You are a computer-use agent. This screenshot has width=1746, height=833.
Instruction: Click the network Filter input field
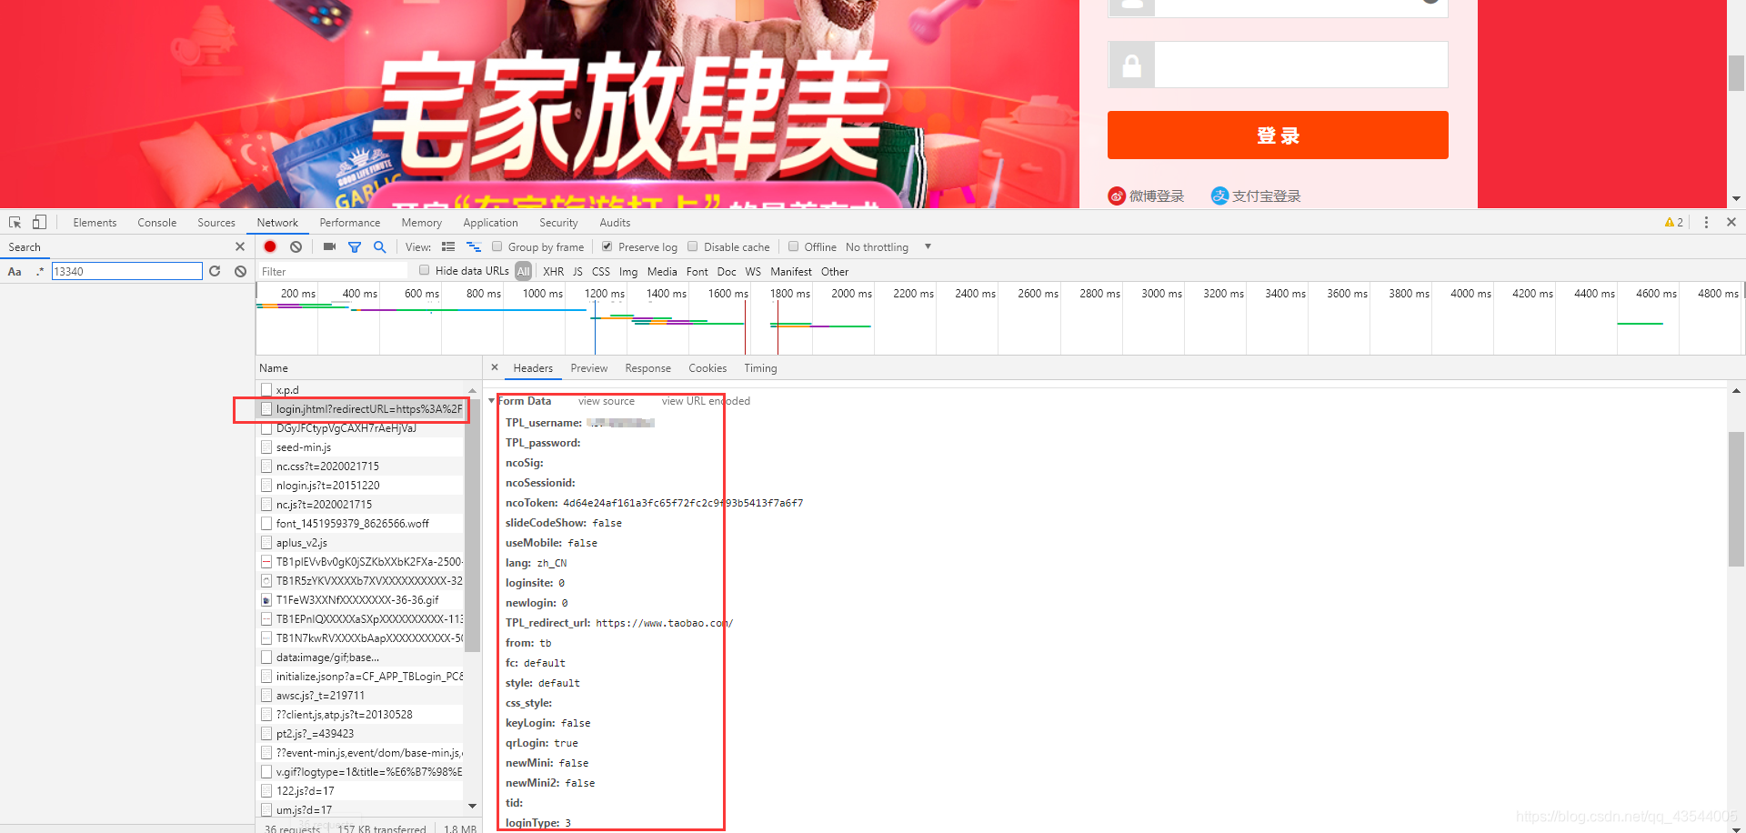pyautogui.click(x=333, y=271)
